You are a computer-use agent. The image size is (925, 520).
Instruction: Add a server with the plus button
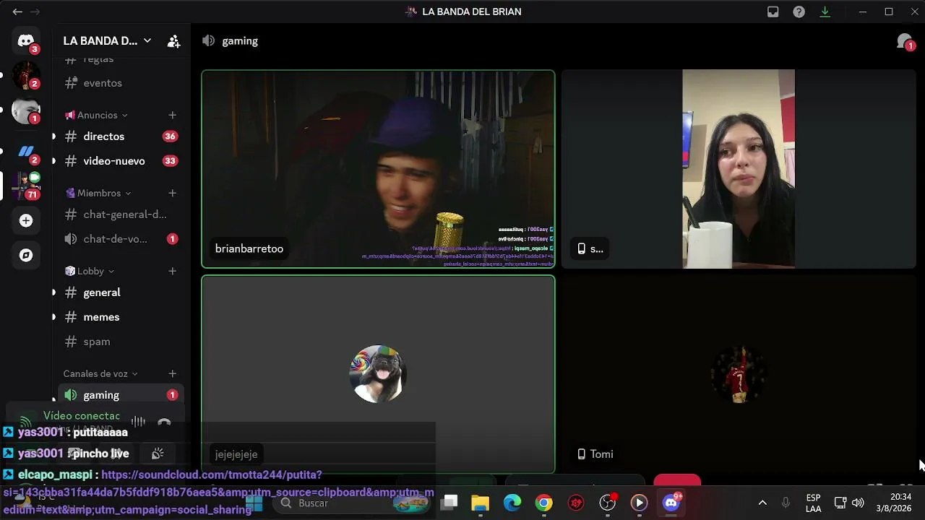coord(26,220)
